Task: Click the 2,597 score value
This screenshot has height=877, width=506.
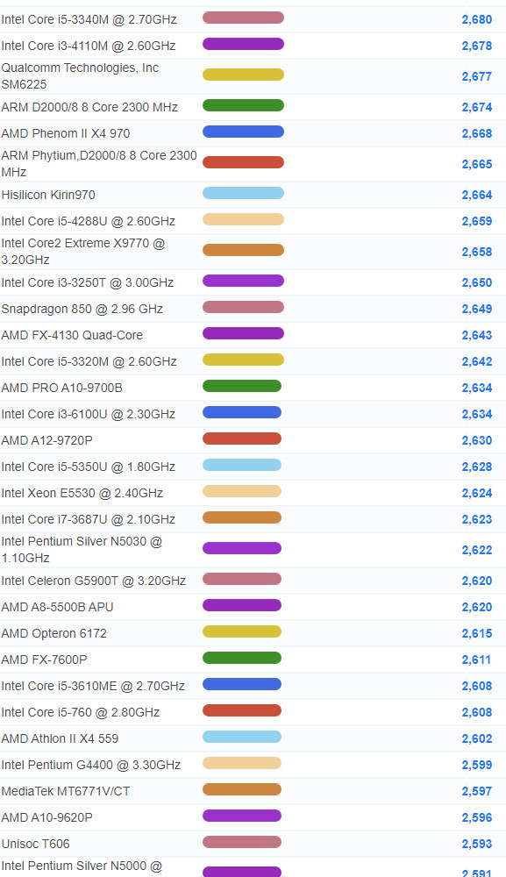Action: [477, 791]
